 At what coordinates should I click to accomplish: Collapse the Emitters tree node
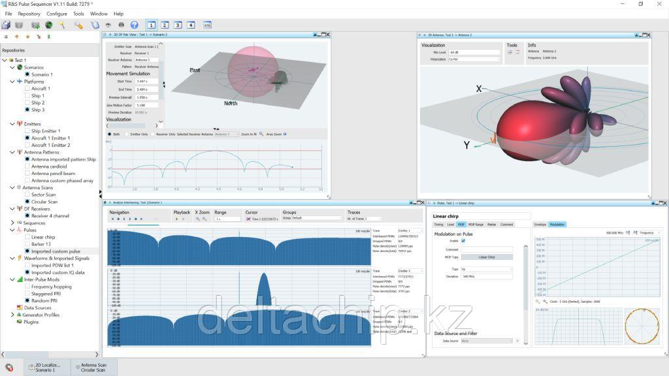pos(12,123)
